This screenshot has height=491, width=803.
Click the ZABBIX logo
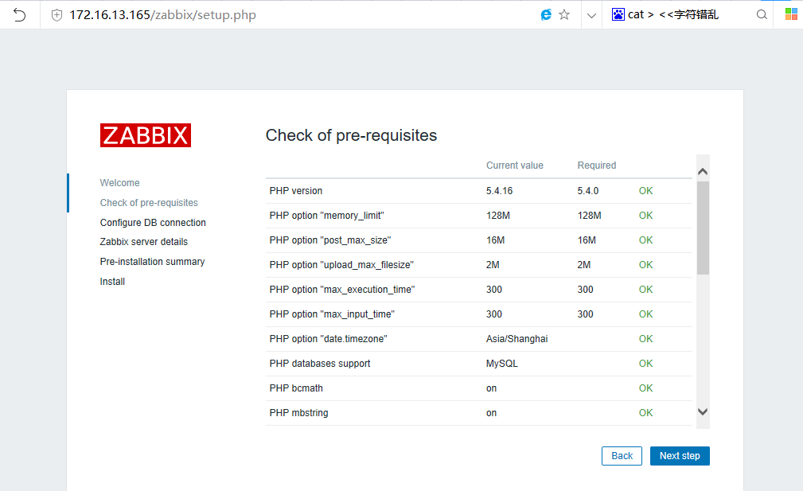146,135
